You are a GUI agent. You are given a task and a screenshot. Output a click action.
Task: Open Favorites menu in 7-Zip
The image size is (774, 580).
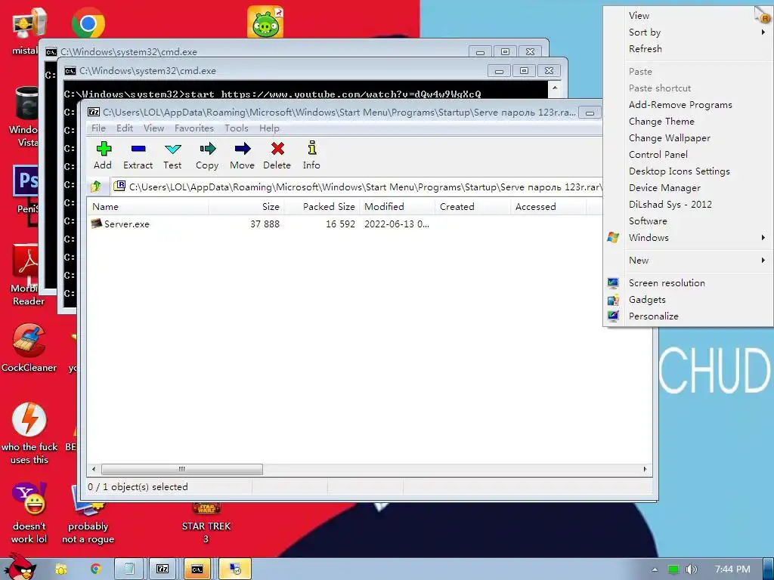[x=194, y=128]
